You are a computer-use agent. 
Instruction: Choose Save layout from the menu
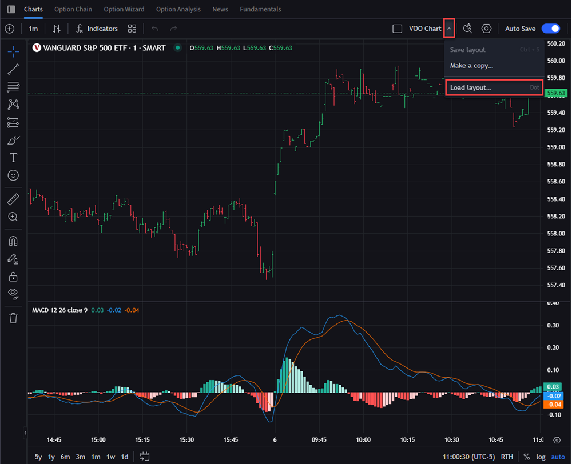click(494, 50)
